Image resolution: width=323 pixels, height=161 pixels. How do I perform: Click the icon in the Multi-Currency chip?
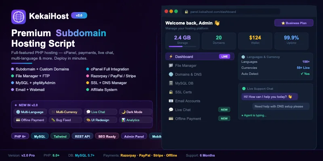(53, 112)
